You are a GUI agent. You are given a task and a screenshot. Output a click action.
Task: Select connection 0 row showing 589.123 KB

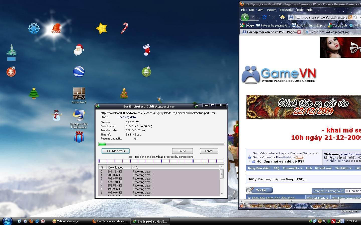click(x=159, y=171)
